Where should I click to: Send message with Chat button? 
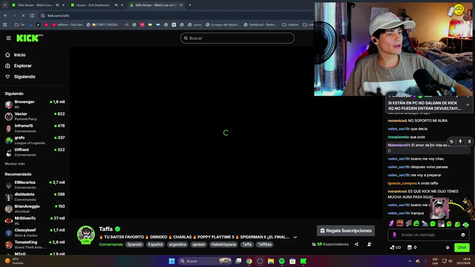coord(462,247)
